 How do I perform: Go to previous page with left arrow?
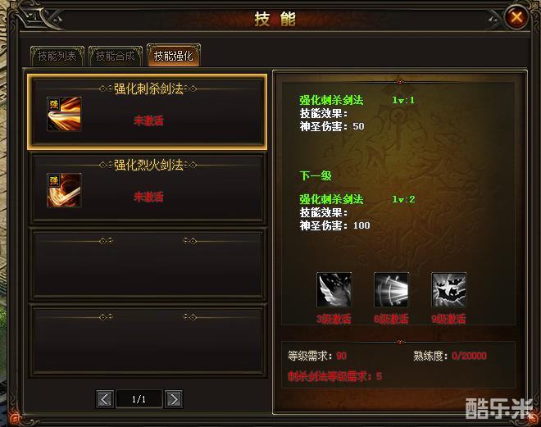105,399
